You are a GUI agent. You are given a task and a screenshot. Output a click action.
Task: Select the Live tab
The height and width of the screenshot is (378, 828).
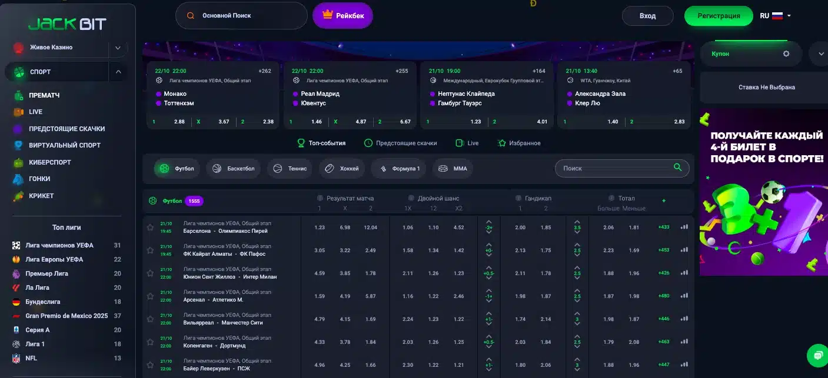(x=467, y=143)
